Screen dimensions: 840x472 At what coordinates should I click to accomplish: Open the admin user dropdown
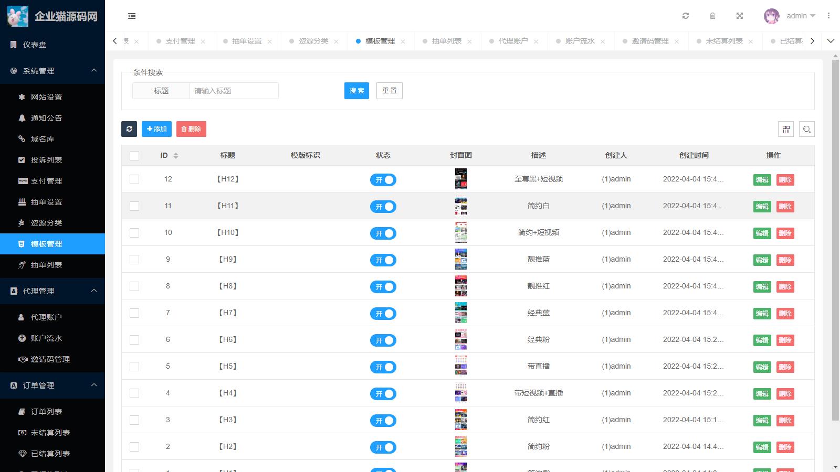pyautogui.click(x=790, y=16)
